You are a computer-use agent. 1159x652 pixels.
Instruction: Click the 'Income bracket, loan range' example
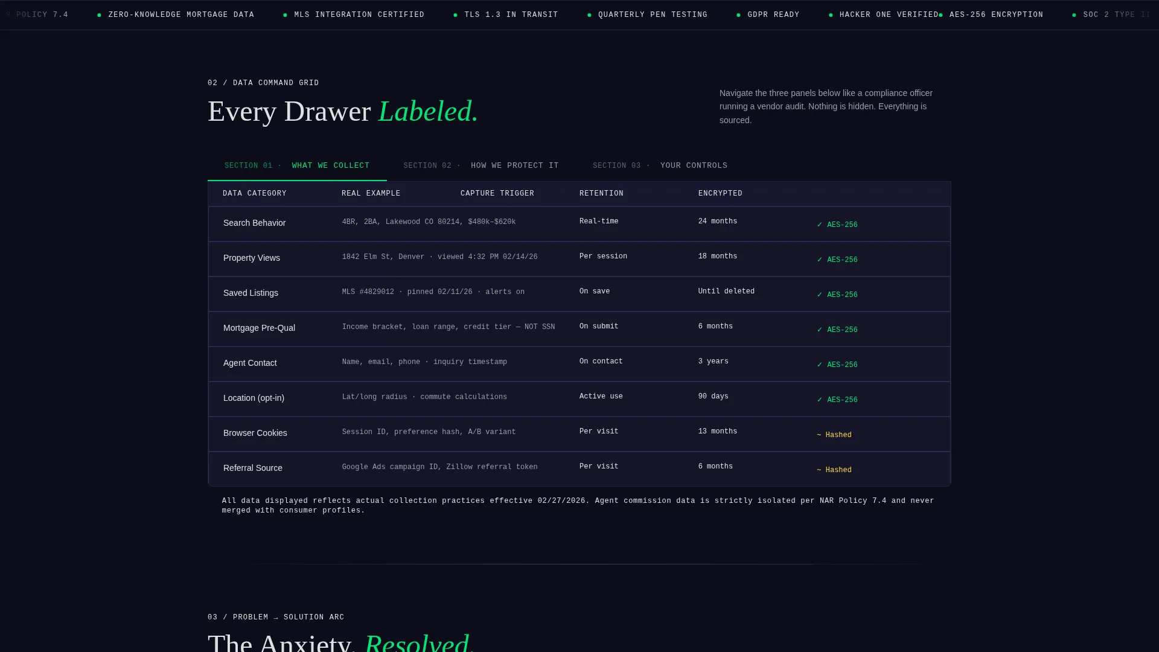click(448, 327)
